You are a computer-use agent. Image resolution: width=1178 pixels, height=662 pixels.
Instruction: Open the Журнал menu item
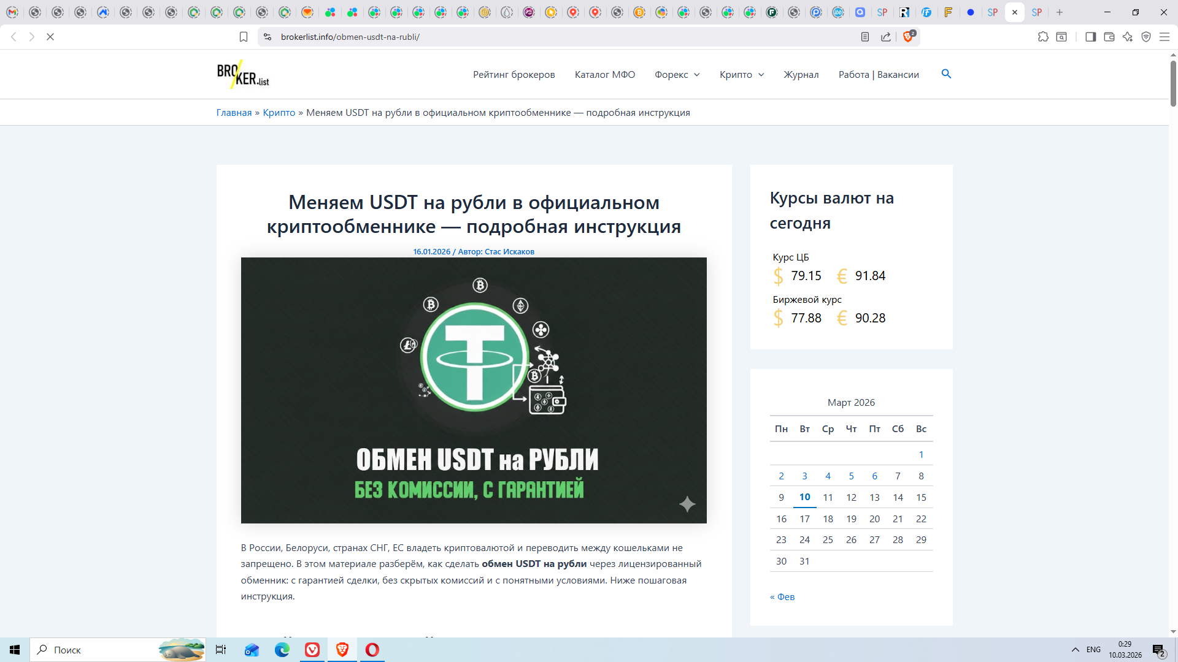pos(801,74)
